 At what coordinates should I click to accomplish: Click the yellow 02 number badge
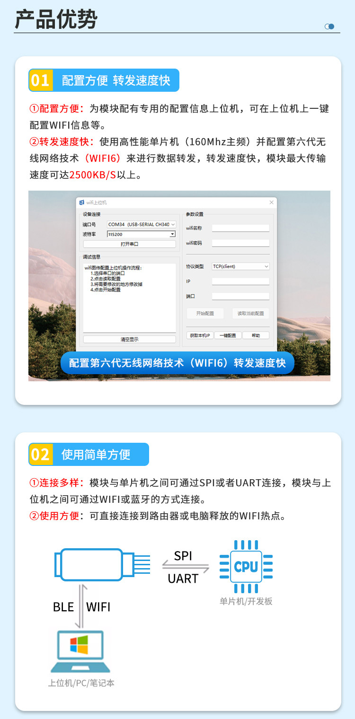tap(40, 455)
